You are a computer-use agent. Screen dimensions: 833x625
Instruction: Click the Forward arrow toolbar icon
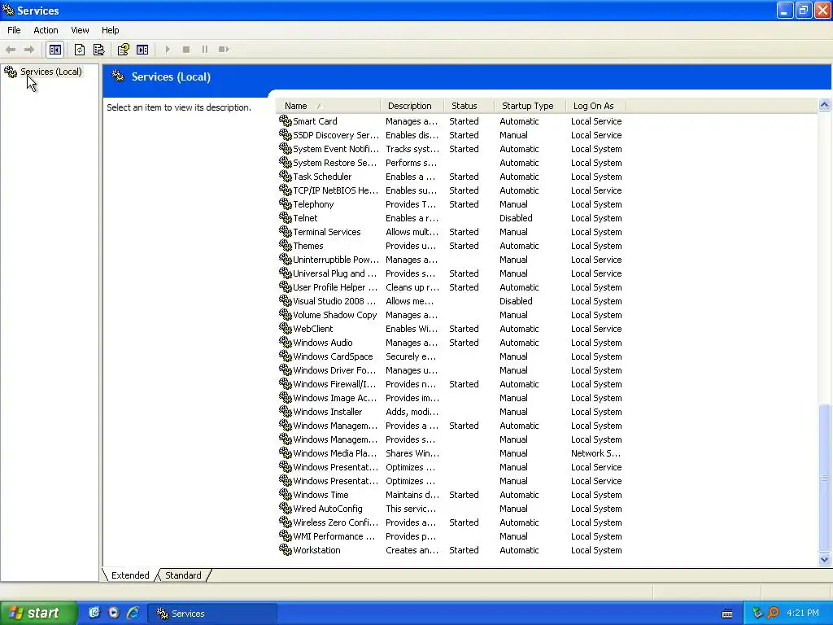[29, 50]
